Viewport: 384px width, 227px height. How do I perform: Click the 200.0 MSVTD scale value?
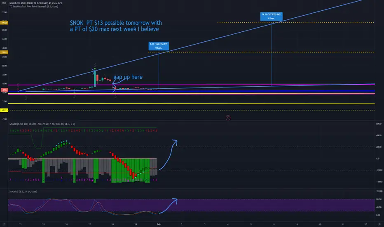379,147
